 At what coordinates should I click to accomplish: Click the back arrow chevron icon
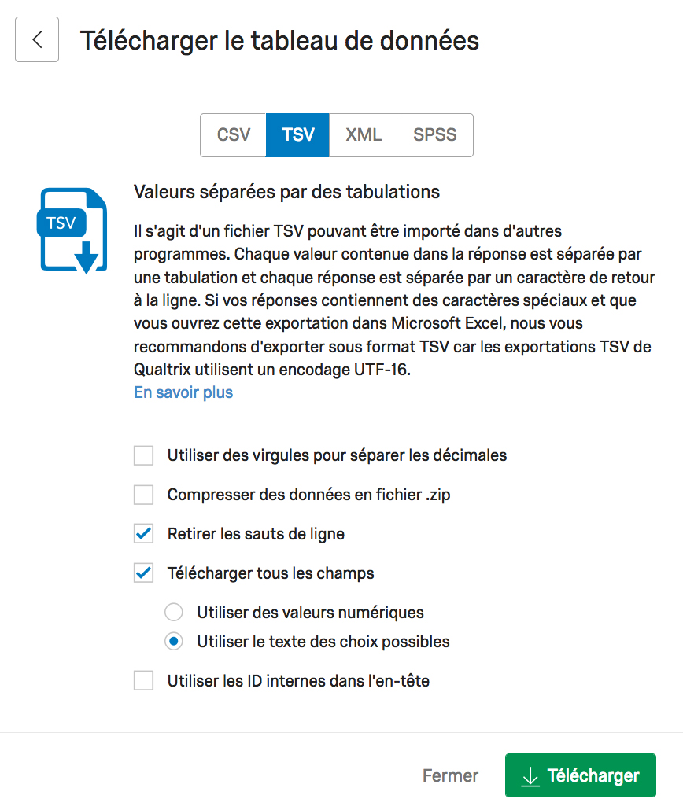[x=37, y=39]
